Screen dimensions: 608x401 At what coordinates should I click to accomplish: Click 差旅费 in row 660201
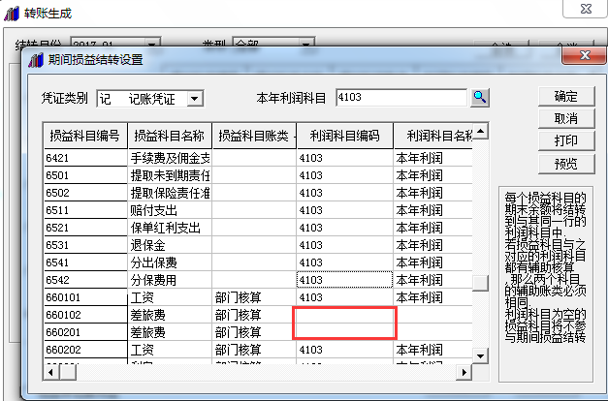[x=170, y=332]
